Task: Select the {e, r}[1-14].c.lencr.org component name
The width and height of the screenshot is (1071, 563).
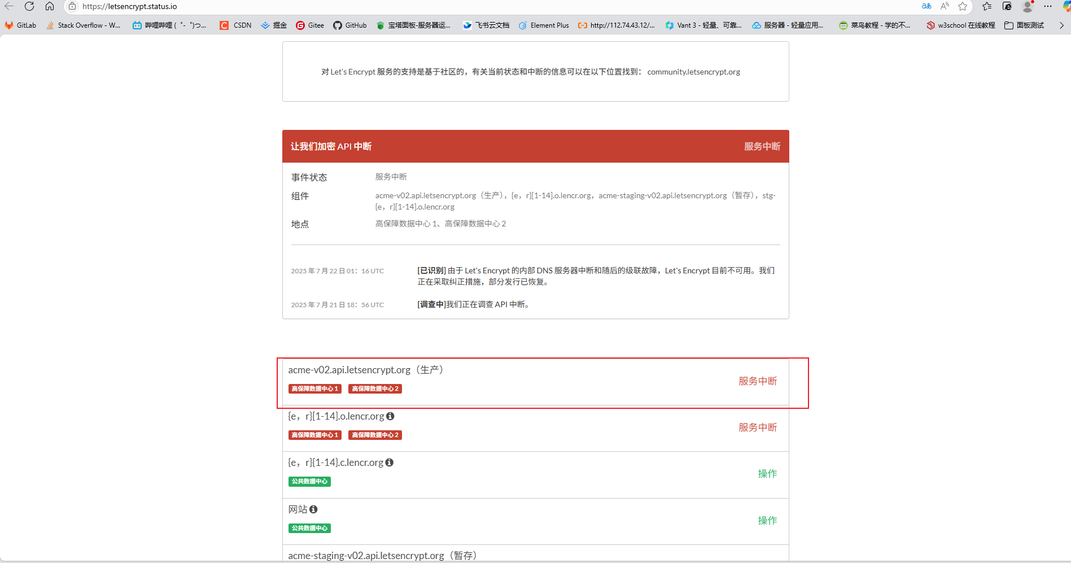Action: (335, 462)
